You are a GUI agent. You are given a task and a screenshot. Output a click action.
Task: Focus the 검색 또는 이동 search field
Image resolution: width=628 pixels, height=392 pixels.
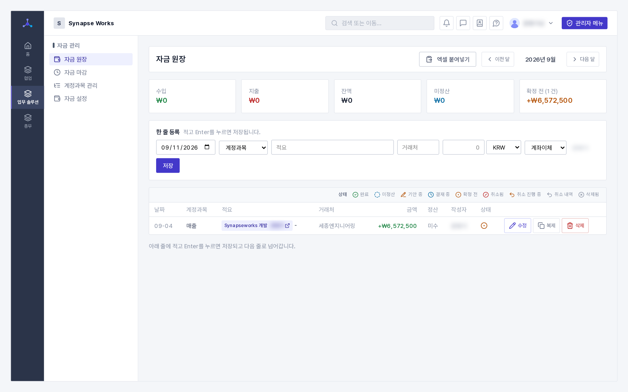(380, 23)
